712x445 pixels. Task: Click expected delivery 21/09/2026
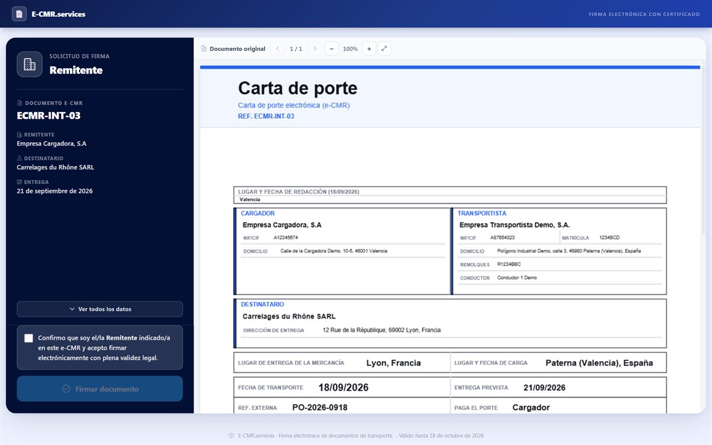(544, 387)
